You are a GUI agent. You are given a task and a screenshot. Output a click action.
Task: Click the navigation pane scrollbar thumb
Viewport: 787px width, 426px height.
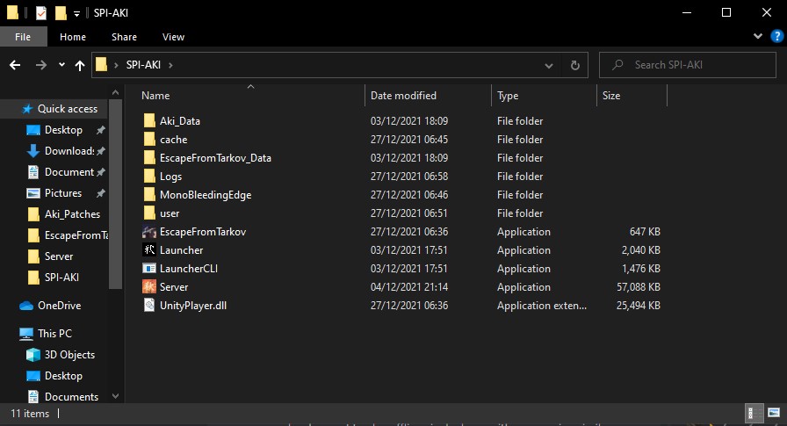coord(115,194)
